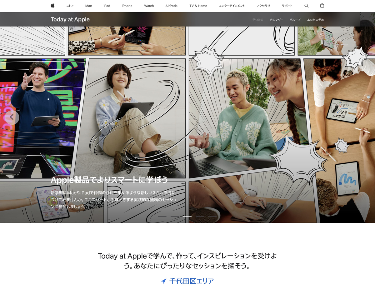The height and width of the screenshot is (294, 375).
Task: Click the location arrow icon beside 千代田区エリア
Action: point(164,281)
